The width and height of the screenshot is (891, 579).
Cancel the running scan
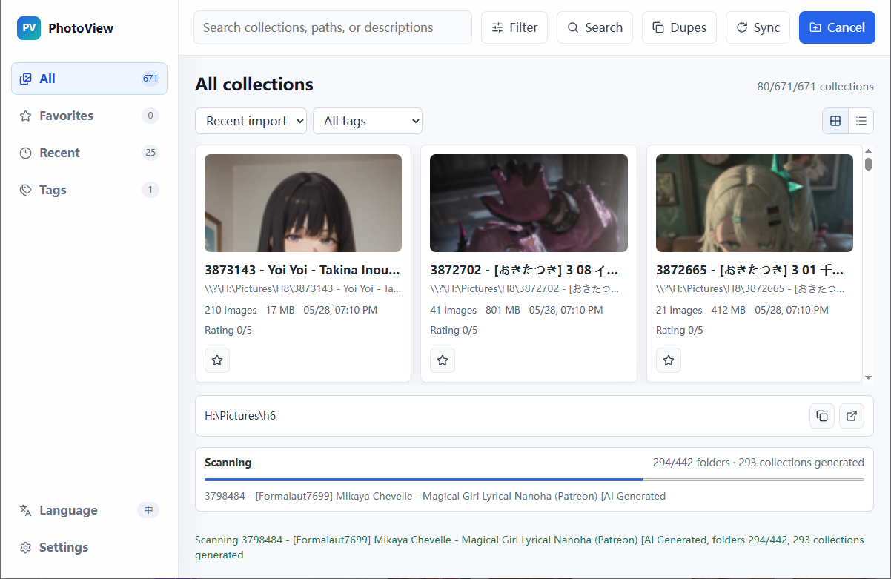coord(837,27)
